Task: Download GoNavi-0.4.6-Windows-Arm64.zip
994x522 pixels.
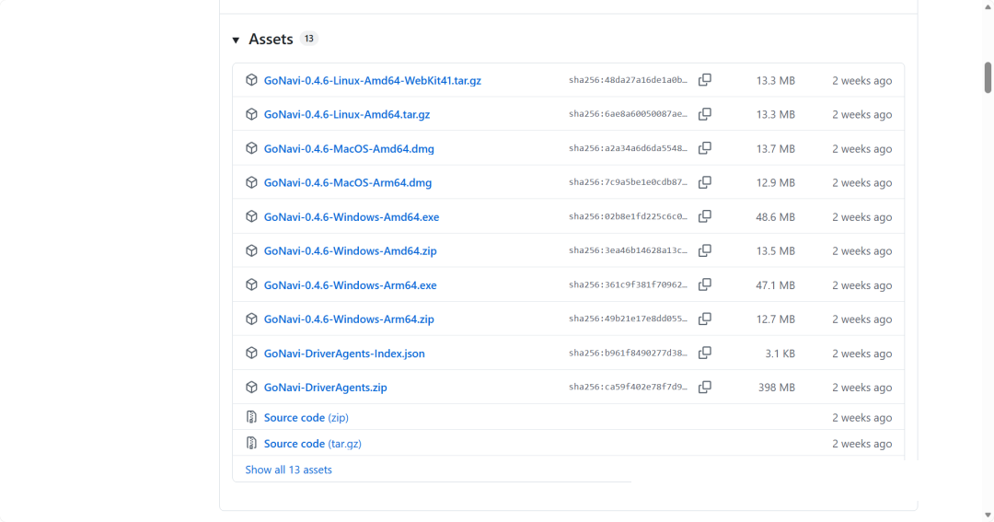Action: [x=348, y=319]
